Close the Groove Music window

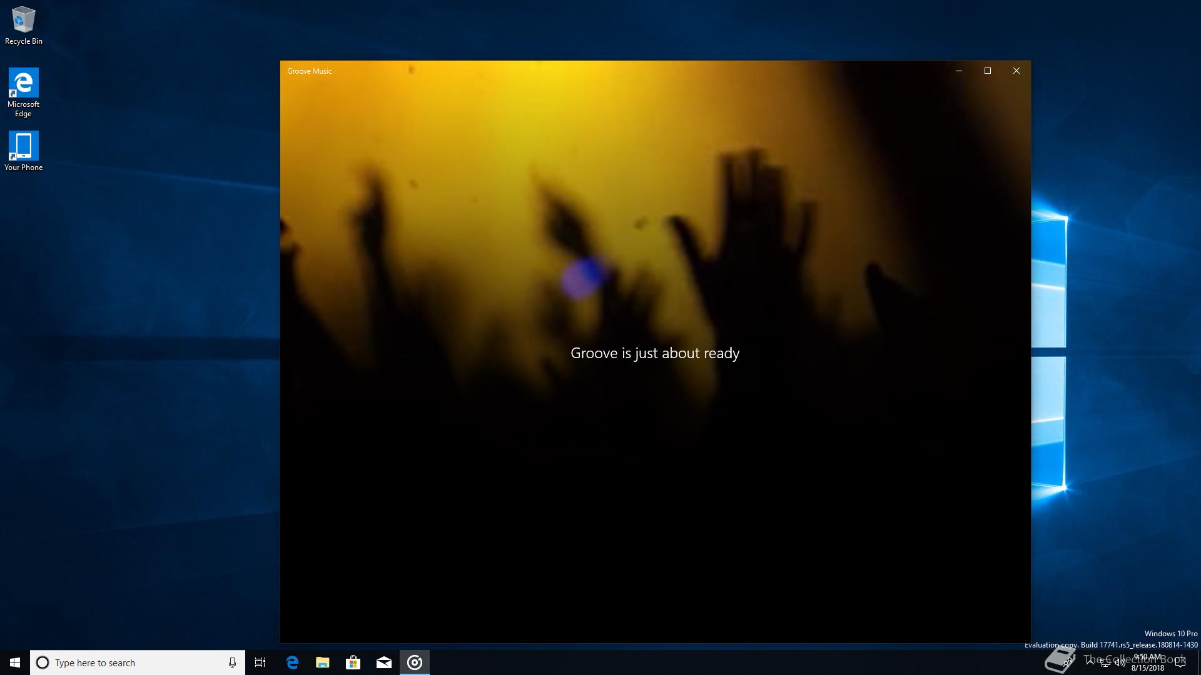(x=1016, y=71)
